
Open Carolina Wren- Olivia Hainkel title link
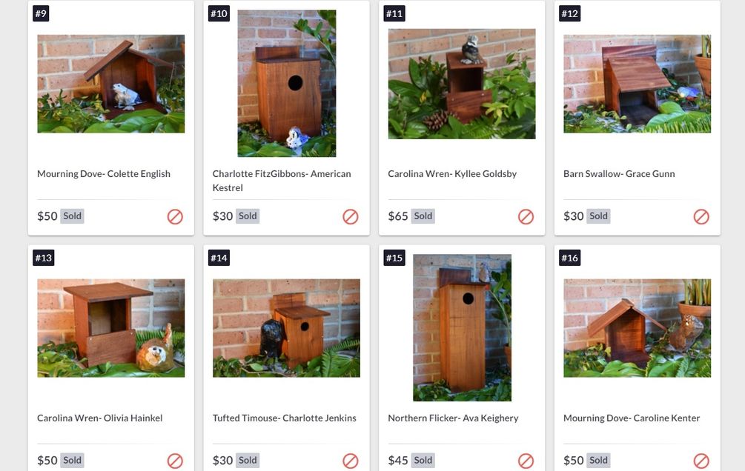pos(100,418)
